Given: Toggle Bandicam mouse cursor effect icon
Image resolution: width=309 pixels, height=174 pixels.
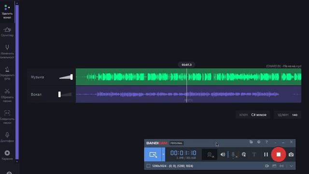Looking at the screenshot, I should click(244, 155).
